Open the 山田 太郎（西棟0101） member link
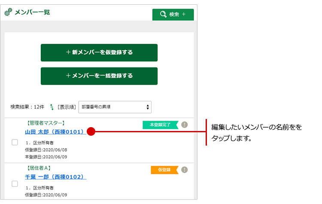Viewport: 322px width, 204px height. [x=55, y=132]
